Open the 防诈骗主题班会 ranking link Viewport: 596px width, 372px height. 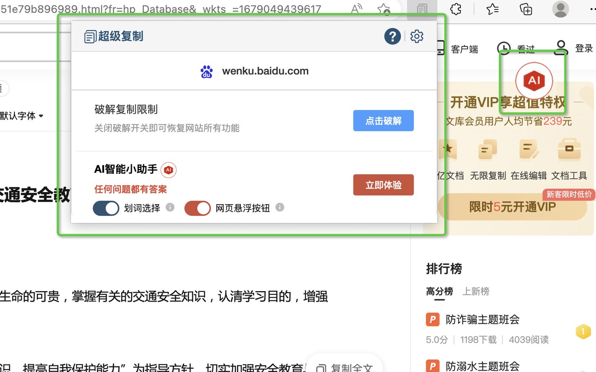click(482, 319)
